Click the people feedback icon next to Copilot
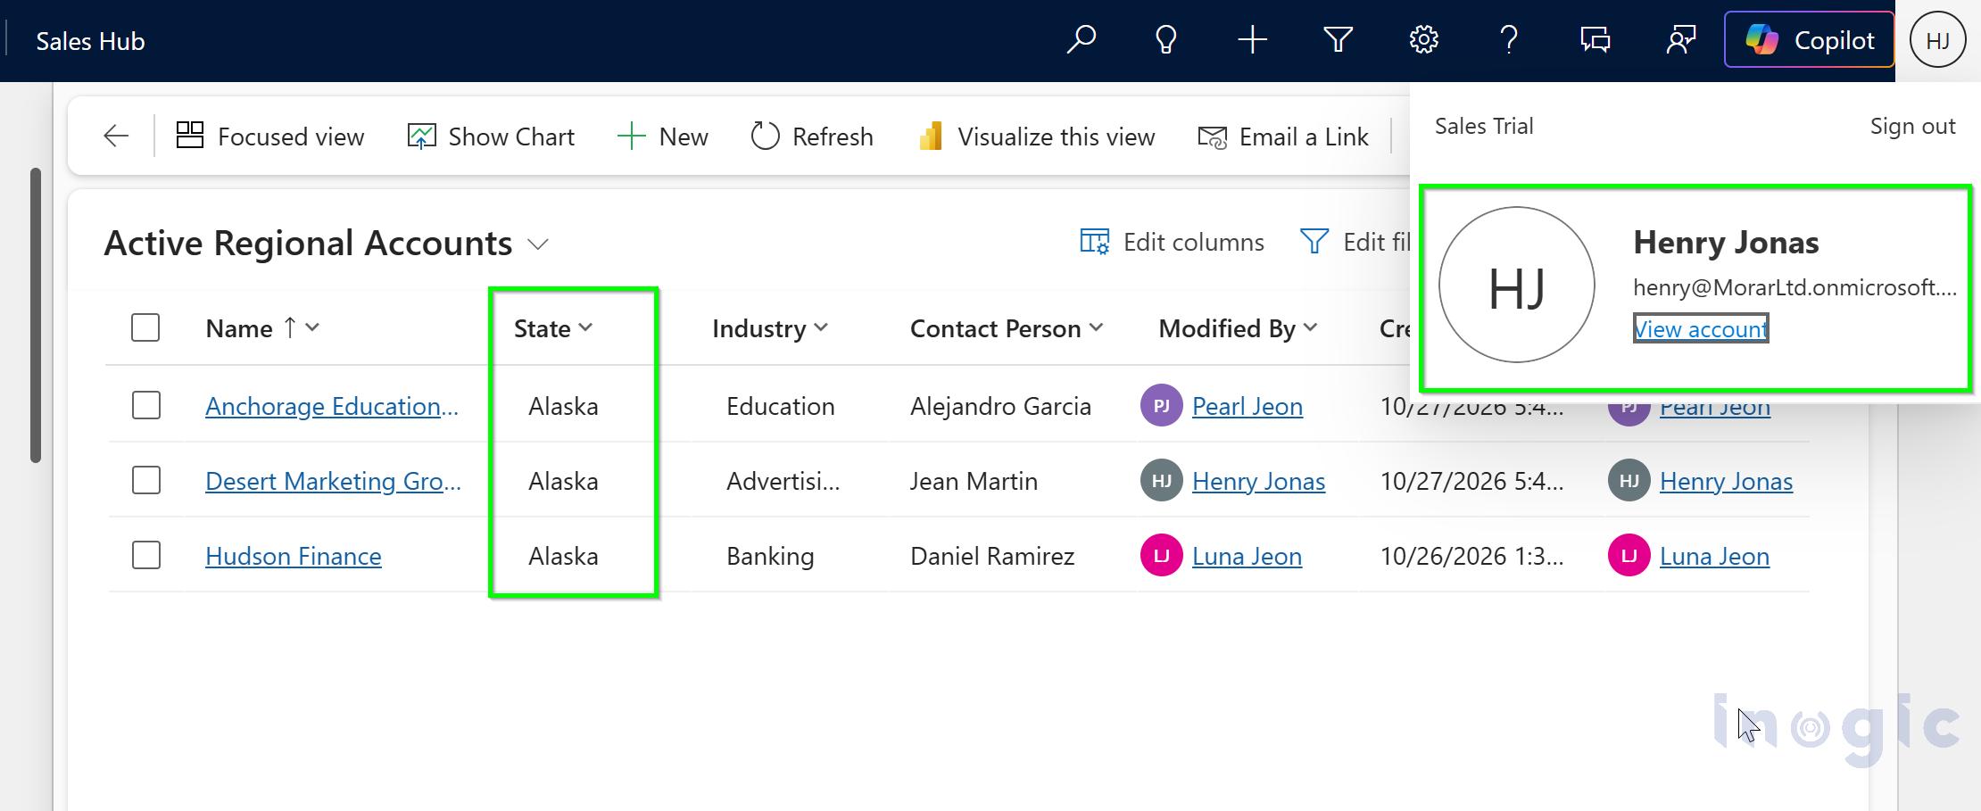 [1681, 40]
